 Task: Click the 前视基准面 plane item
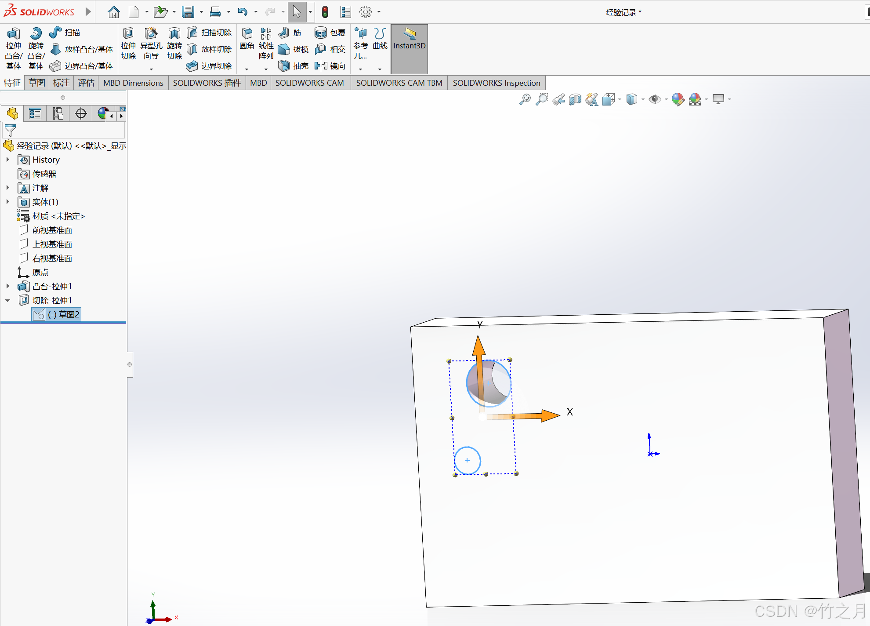[x=52, y=230]
